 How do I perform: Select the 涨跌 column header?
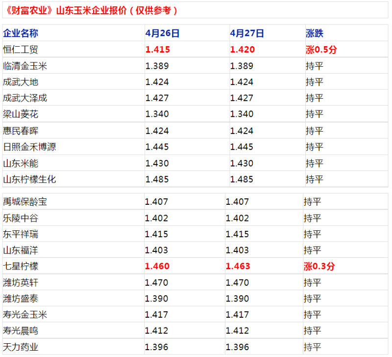(x=315, y=33)
